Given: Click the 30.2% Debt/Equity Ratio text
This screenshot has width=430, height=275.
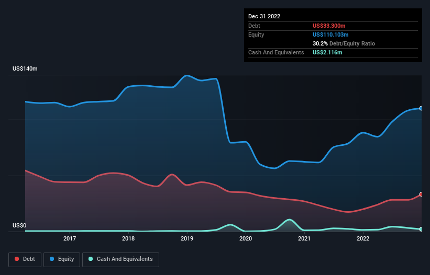Looking at the screenshot, I should click(x=344, y=43).
